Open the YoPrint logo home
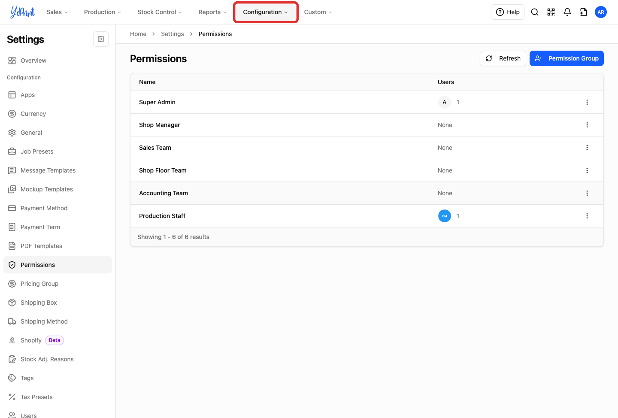This screenshot has width=618, height=418. 23,12
